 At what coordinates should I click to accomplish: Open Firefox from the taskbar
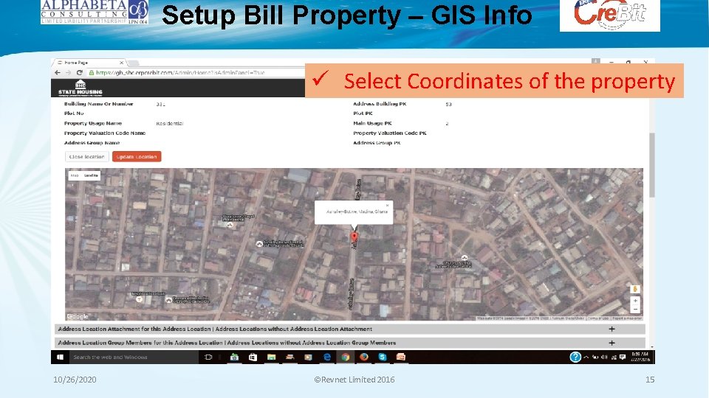[364, 357]
